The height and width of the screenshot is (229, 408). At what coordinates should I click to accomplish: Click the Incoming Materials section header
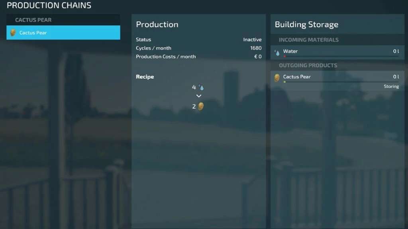click(308, 40)
